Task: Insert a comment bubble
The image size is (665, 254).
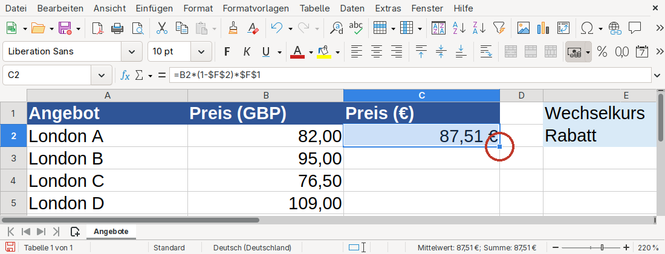Action: point(634,28)
